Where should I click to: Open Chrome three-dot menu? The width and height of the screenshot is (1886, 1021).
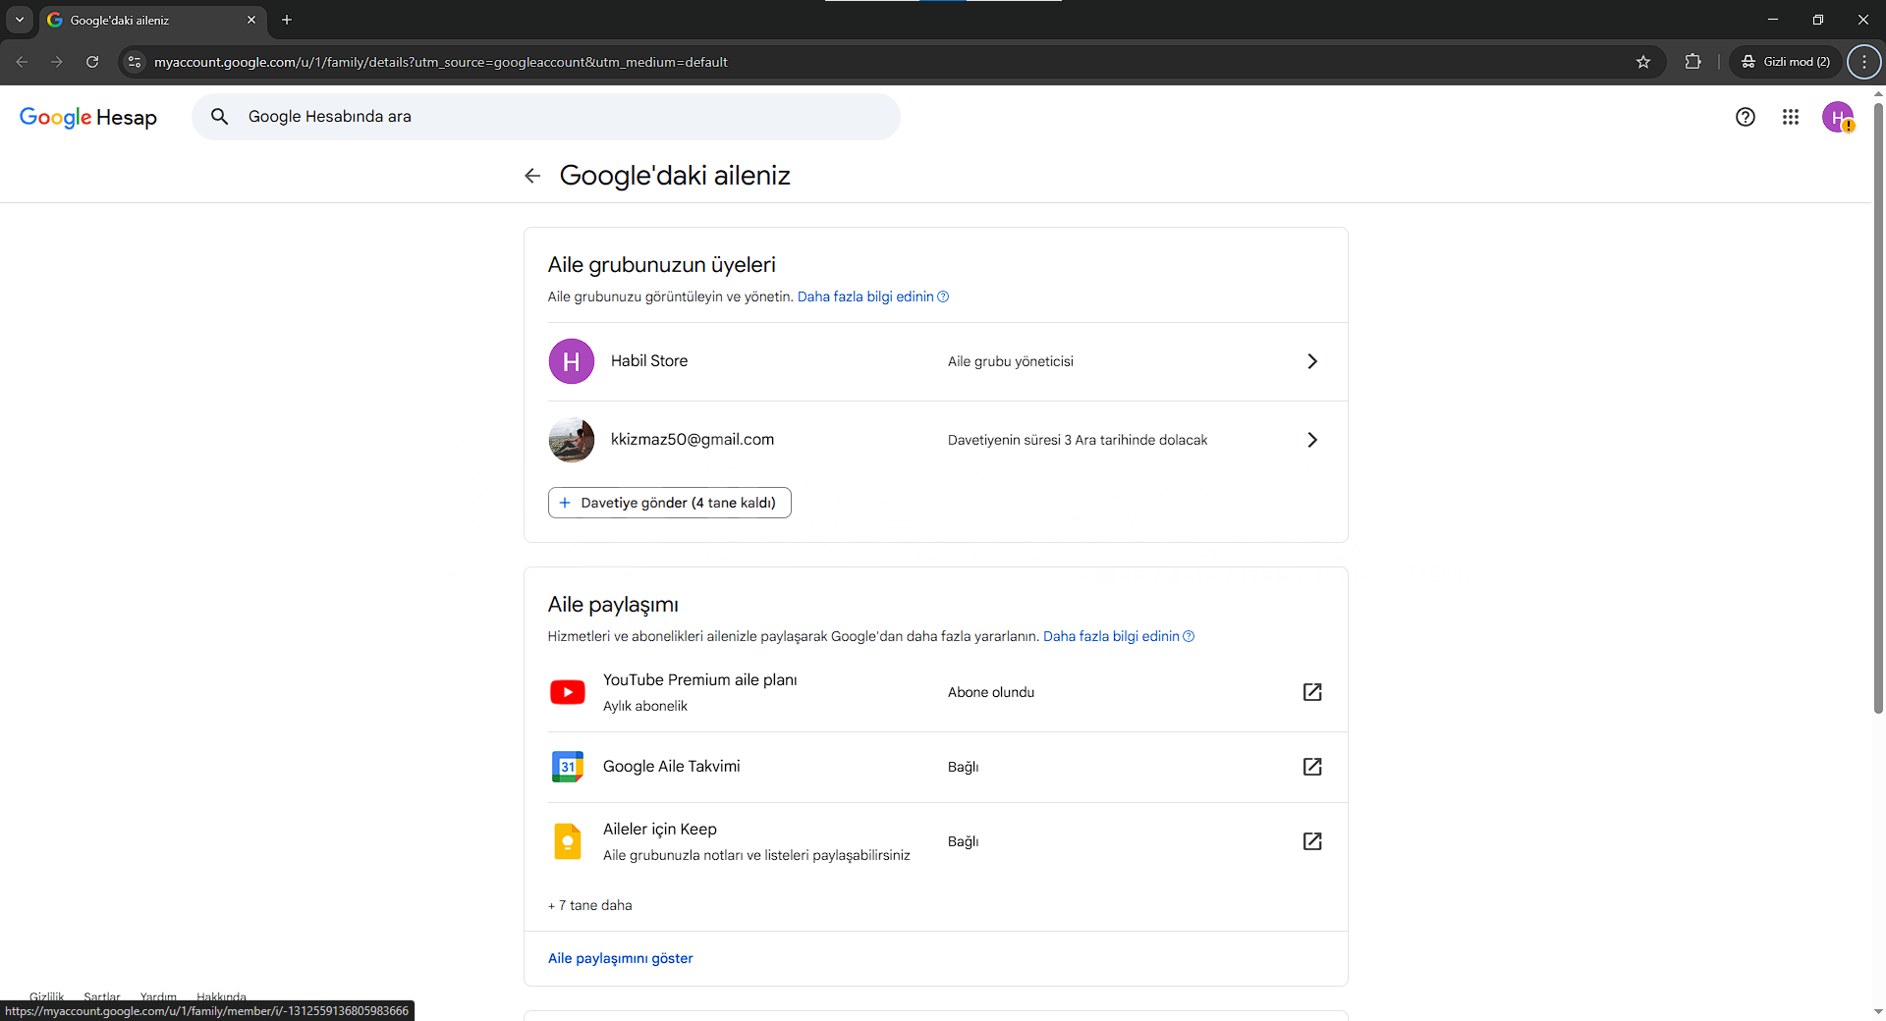1863,62
